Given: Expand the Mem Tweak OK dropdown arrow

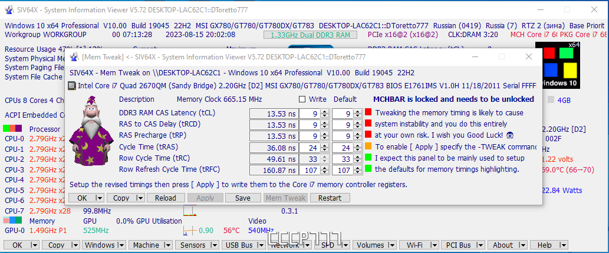Looking at the screenshot, I should coord(100,198).
